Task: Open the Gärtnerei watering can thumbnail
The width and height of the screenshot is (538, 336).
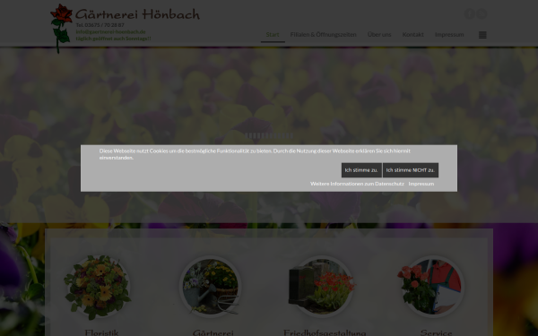Action: pyautogui.click(x=210, y=287)
